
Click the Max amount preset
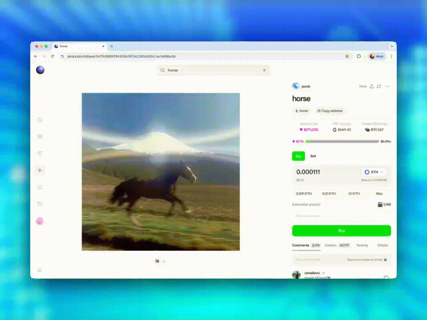pos(379,193)
